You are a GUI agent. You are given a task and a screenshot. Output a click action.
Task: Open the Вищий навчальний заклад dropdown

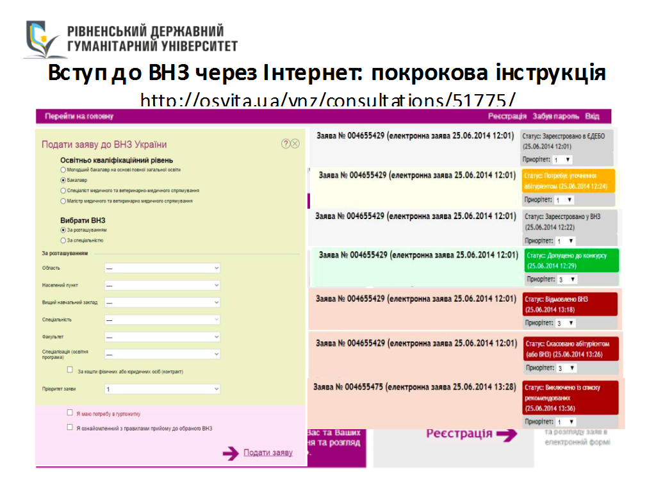162,302
